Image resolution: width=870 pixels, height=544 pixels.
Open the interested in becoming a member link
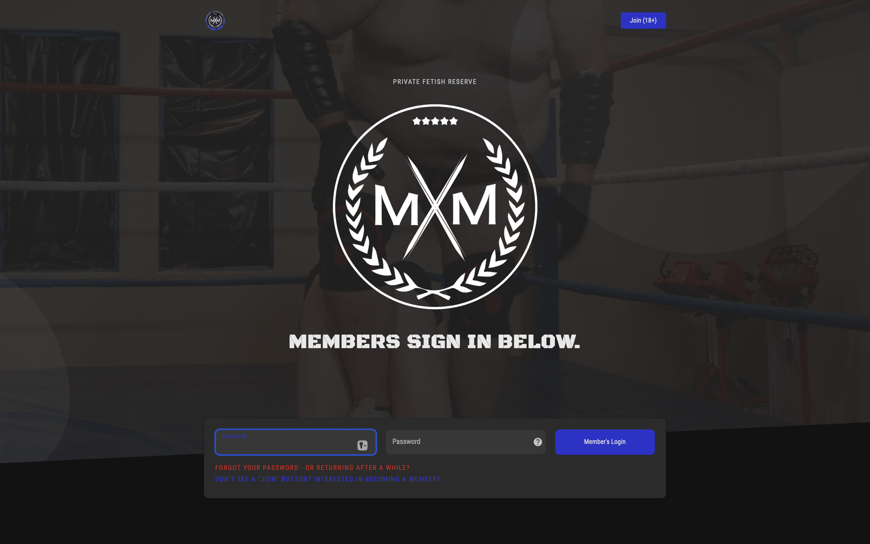click(327, 479)
